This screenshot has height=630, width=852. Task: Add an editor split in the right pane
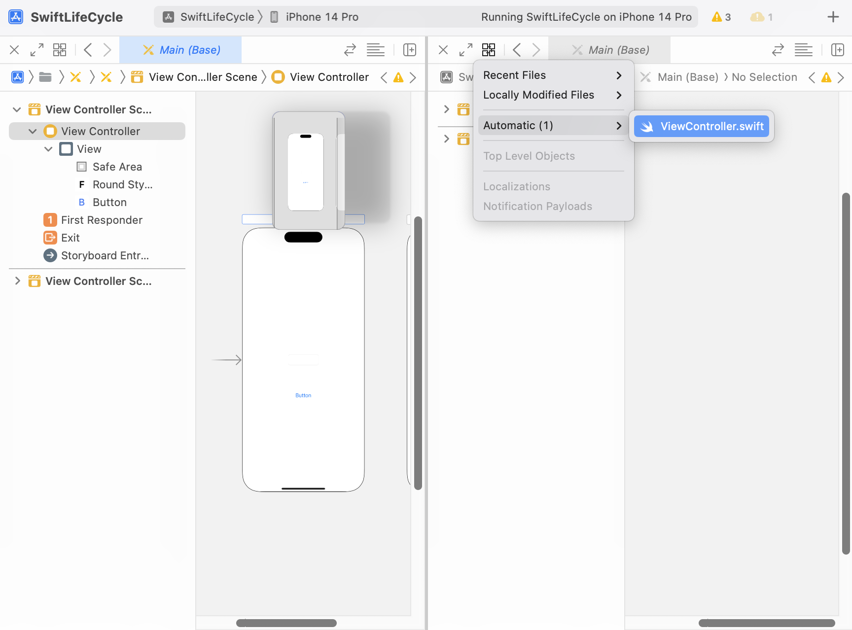[x=838, y=50]
